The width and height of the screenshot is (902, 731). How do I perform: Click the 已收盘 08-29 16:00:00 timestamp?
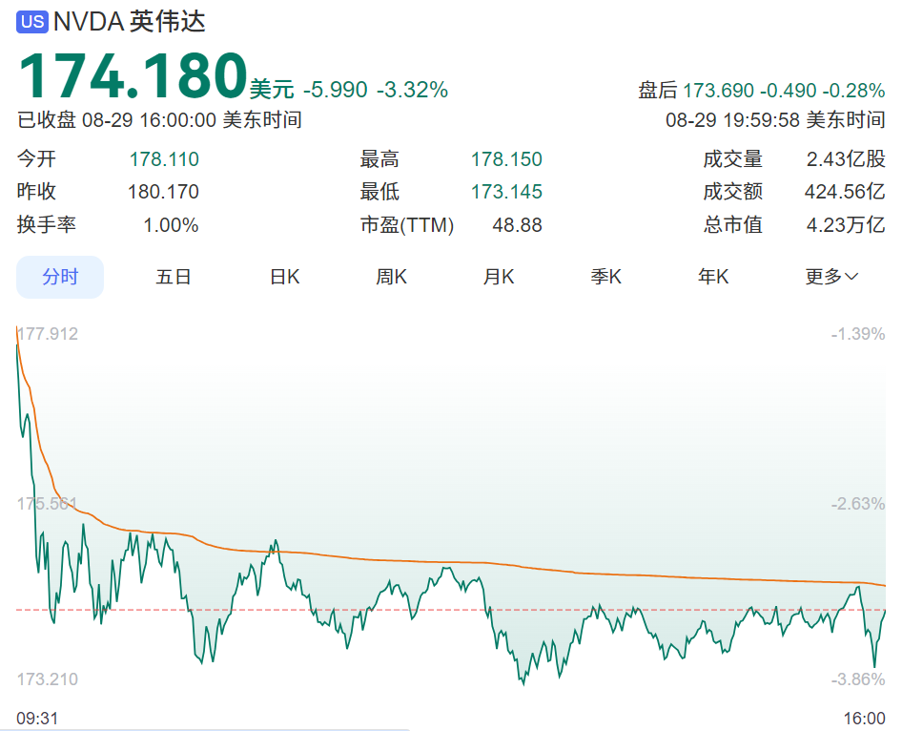pos(159,119)
